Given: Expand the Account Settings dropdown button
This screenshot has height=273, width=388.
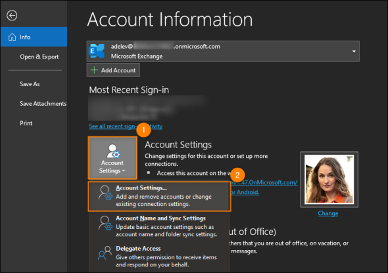Looking at the screenshot, I should (112, 158).
